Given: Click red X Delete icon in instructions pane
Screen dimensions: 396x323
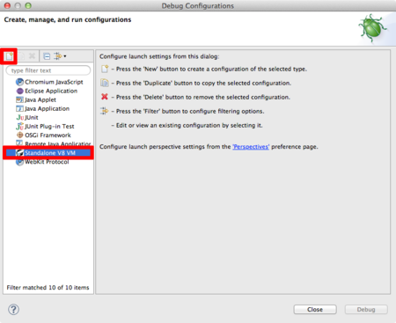Looking at the screenshot, I should pos(105,97).
